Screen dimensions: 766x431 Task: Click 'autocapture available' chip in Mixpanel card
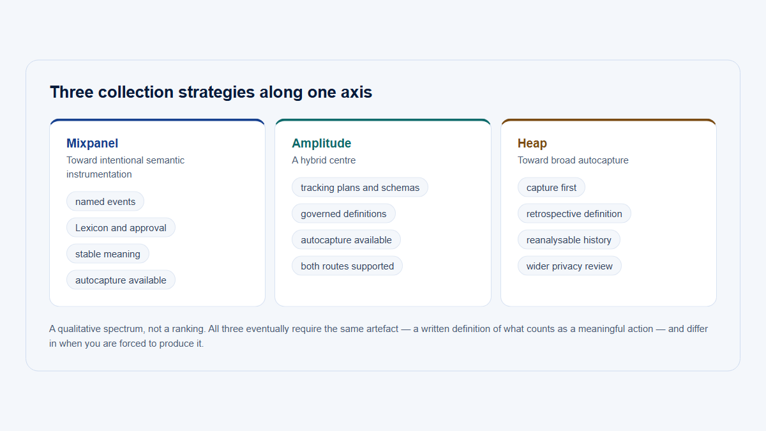click(121, 280)
